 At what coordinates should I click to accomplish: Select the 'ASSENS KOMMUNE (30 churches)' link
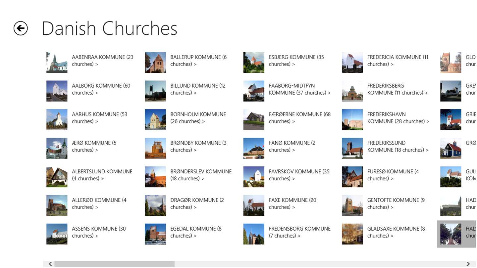pos(99,232)
